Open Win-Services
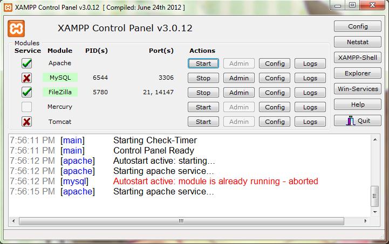The width and height of the screenshot is (389, 244). click(x=358, y=89)
